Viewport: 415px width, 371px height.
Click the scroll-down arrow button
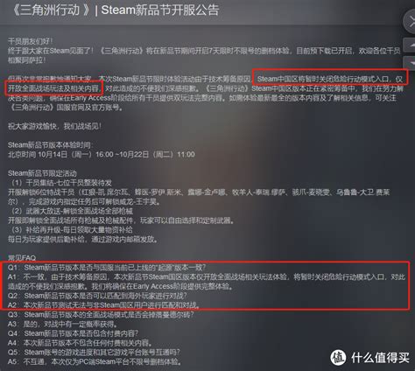tap(410, 63)
